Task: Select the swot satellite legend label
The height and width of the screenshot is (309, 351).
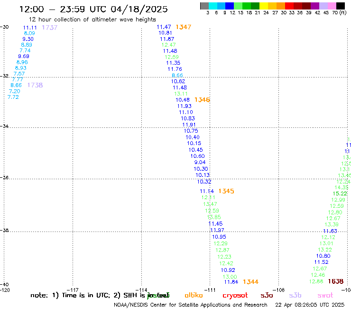Action: [325, 295]
